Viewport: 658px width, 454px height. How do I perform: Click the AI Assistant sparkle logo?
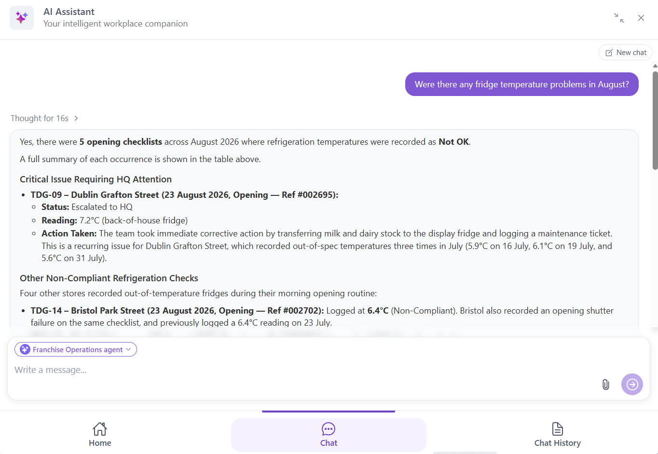(x=22, y=18)
